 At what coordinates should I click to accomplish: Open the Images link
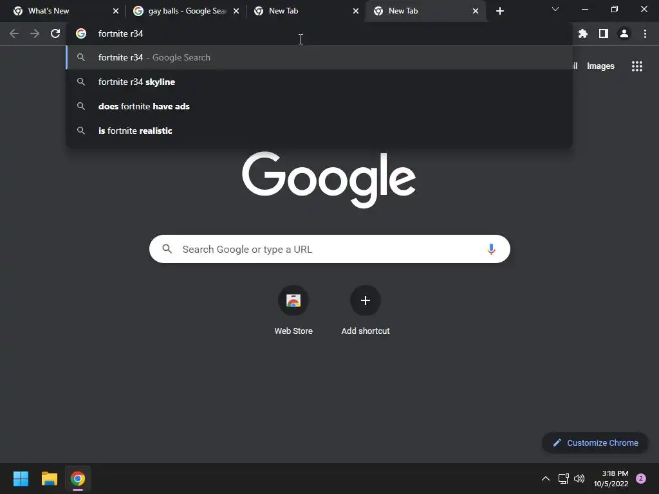(600, 66)
